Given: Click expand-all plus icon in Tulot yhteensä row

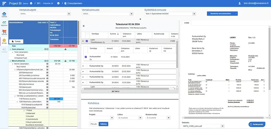Looking at the screenshot, I should point(46,49).
